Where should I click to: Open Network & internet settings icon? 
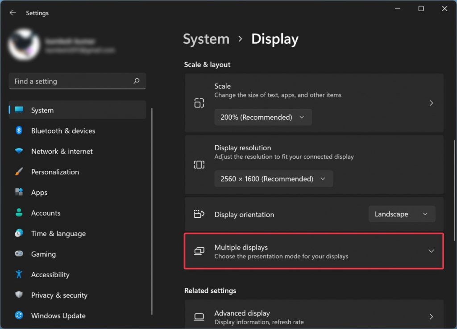tap(20, 151)
